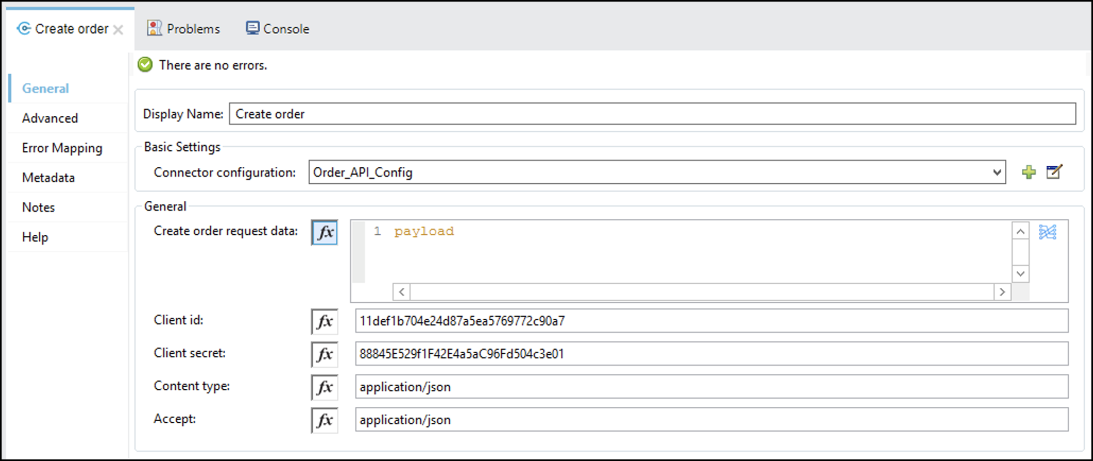Open the transformation map icon beside payload

click(1047, 232)
